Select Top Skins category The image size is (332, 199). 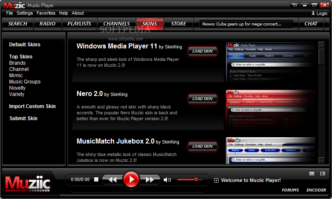coord(21,57)
